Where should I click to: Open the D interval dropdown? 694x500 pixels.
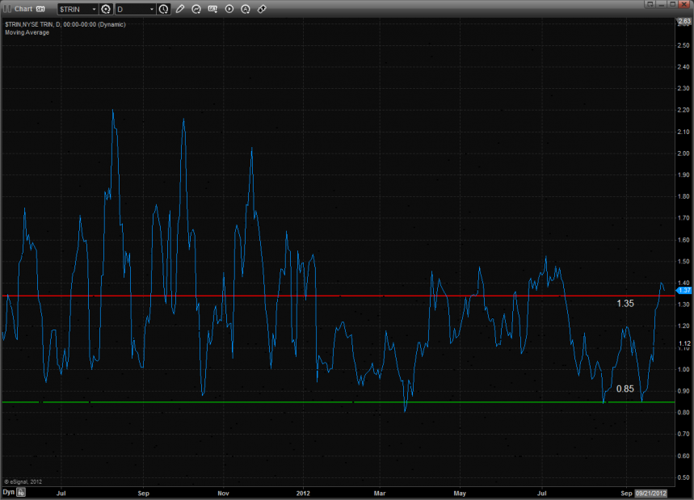click(x=135, y=9)
